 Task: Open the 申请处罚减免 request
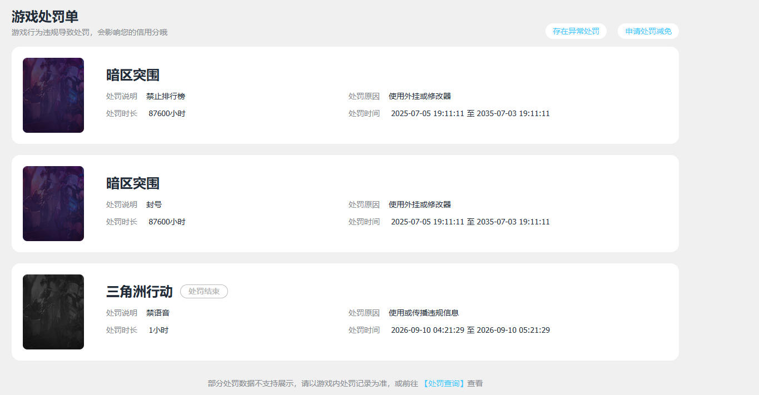[x=648, y=31]
